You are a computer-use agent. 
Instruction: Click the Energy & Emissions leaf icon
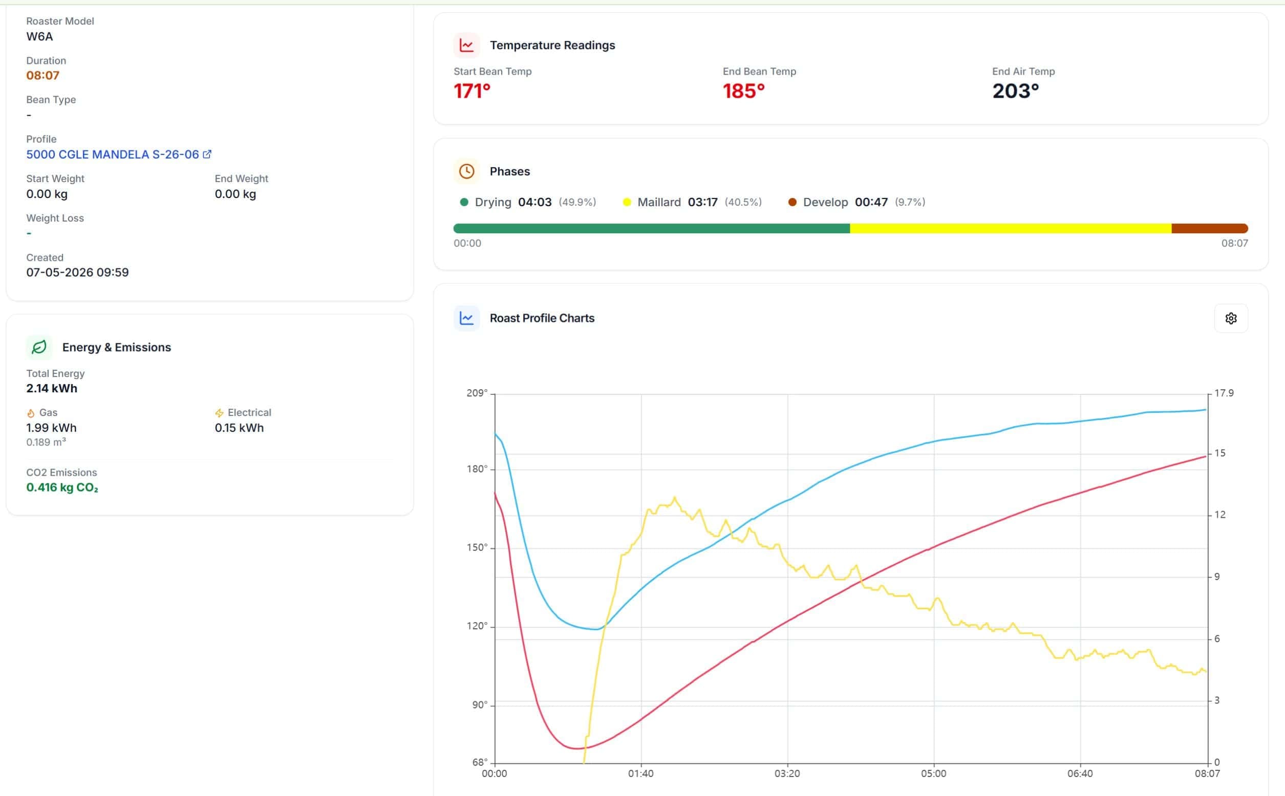[39, 347]
